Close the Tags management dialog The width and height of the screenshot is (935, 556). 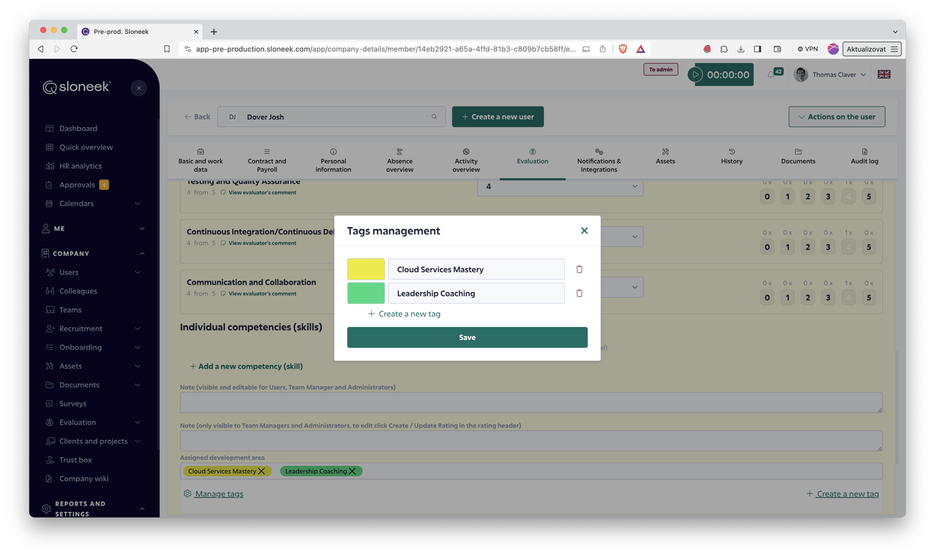[x=584, y=231]
